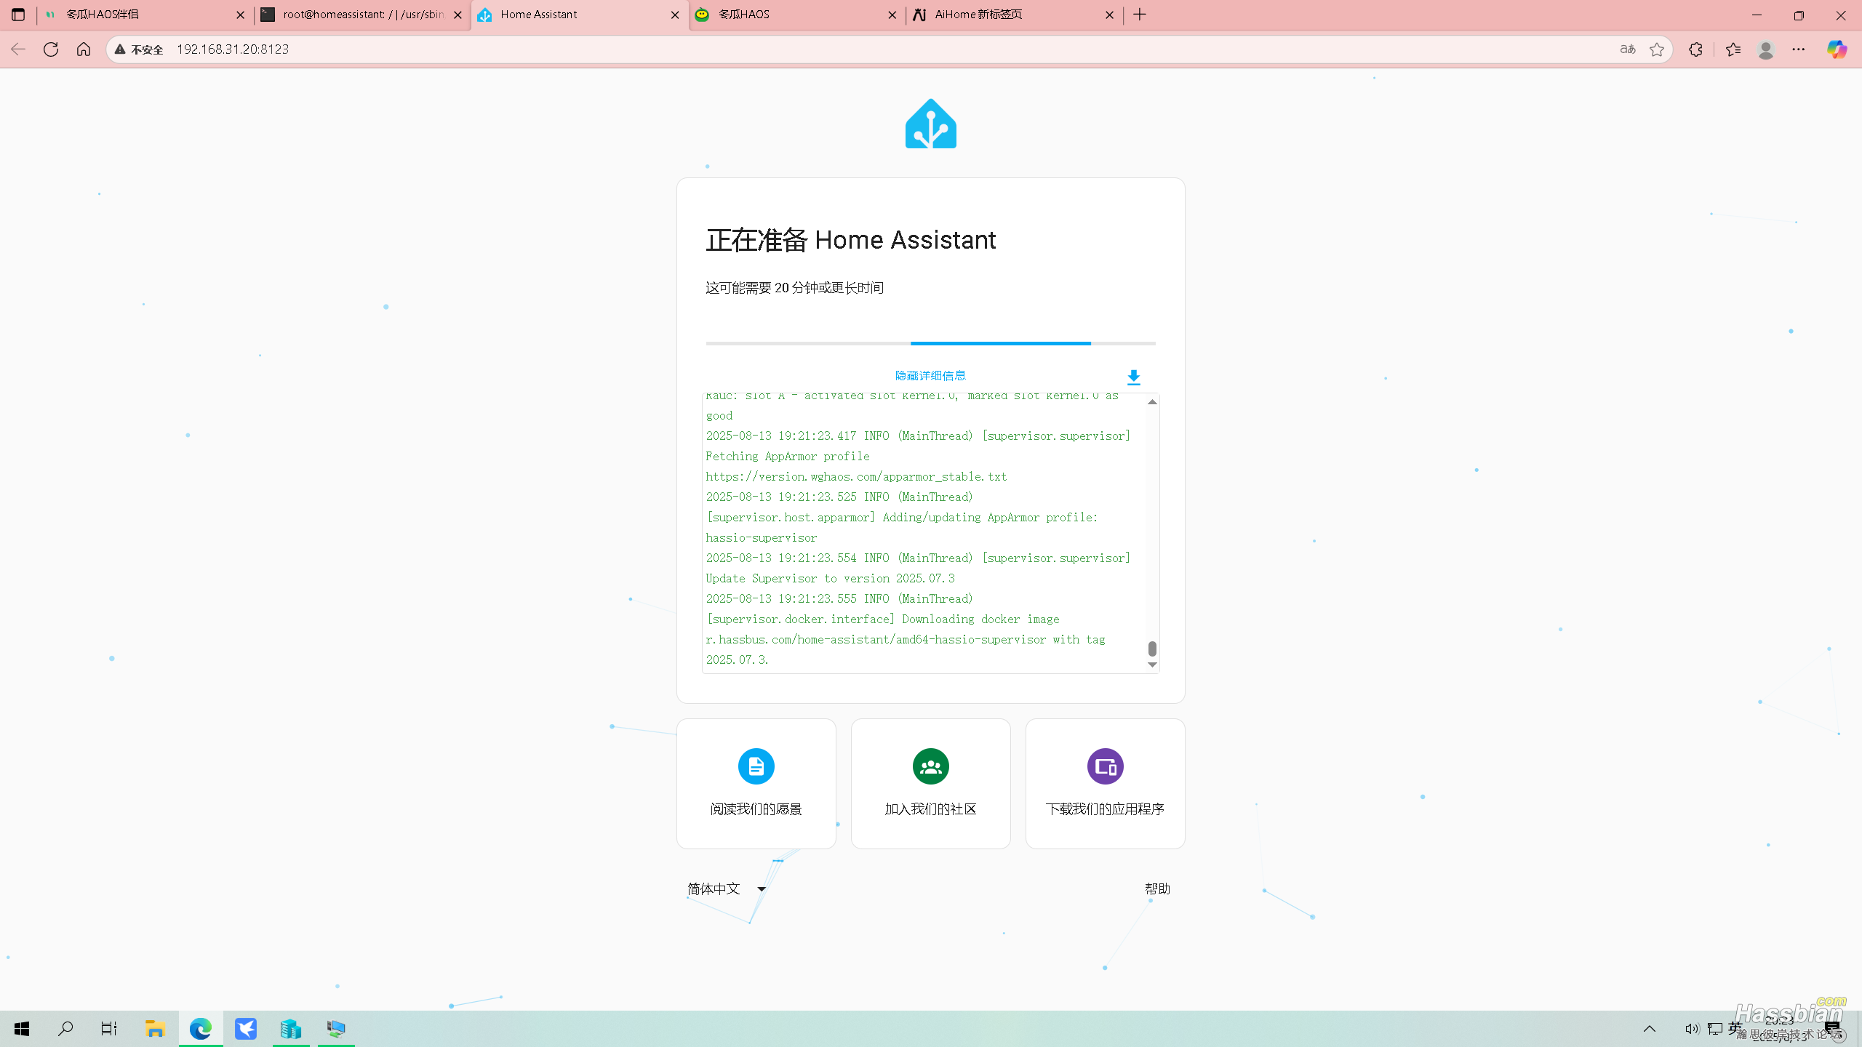Open 下载我们的应用程序 card
1862x1047 pixels.
click(x=1105, y=784)
